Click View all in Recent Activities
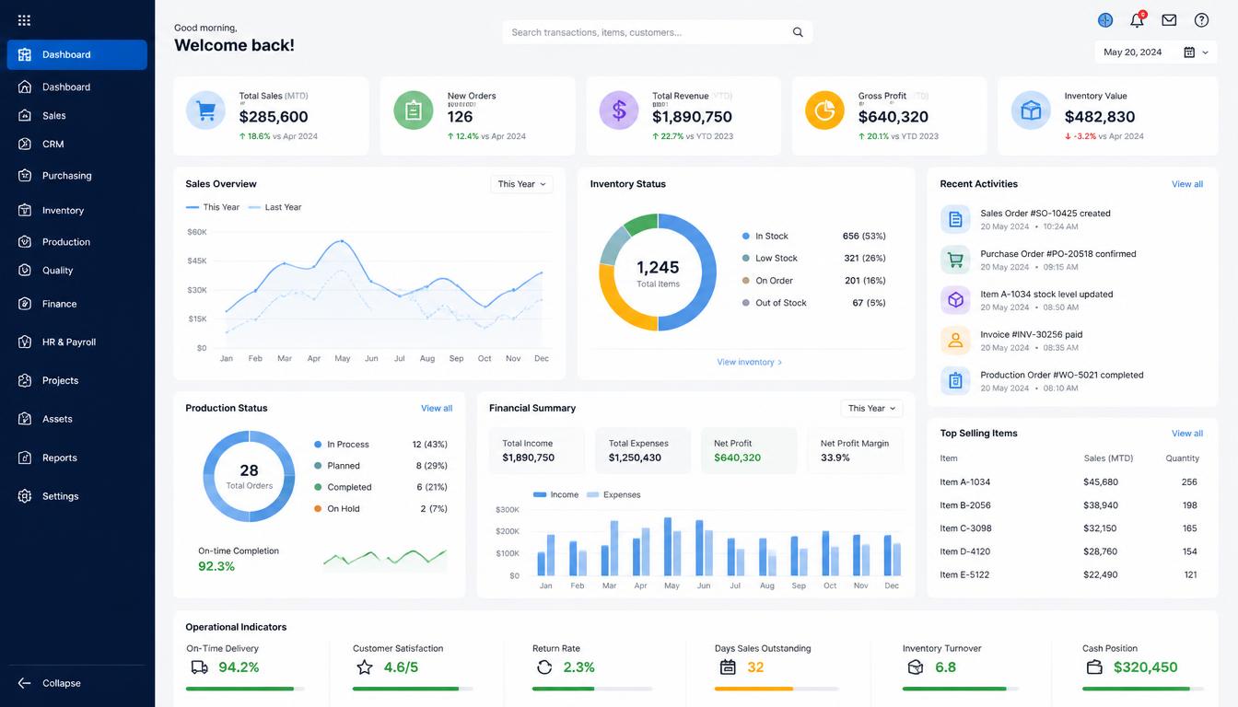This screenshot has height=707, width=1238. [x=1187, y=184]
